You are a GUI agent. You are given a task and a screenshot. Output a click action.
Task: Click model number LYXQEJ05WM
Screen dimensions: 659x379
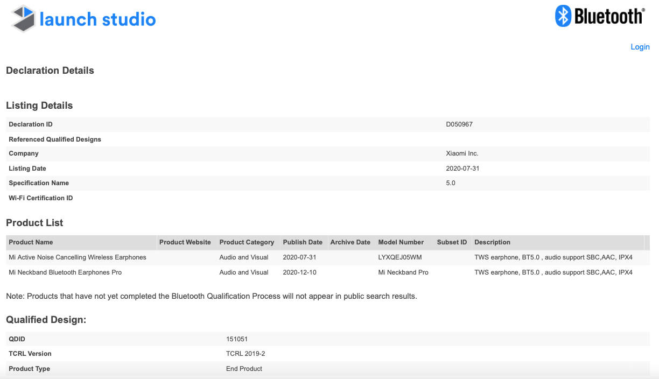click(x=400, y=257)
